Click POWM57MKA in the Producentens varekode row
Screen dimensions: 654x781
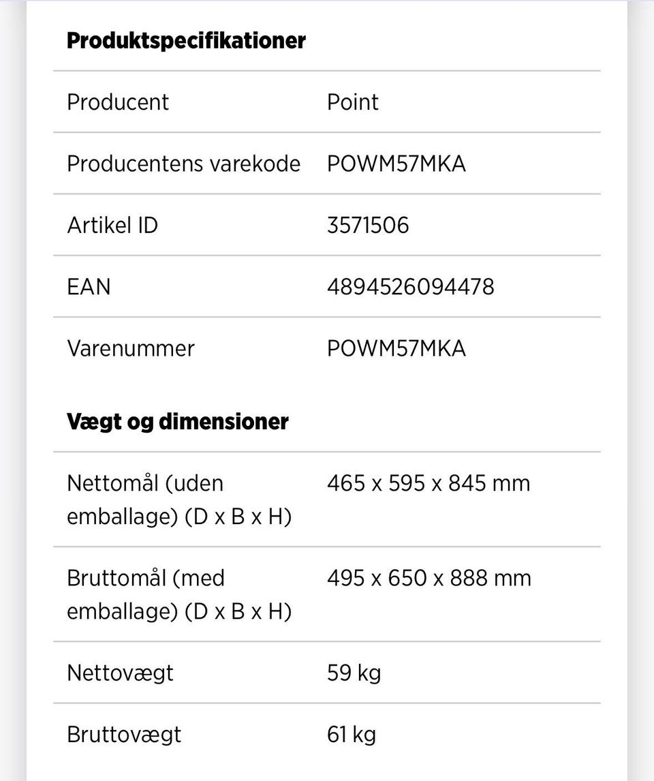[x=396, y=164]
